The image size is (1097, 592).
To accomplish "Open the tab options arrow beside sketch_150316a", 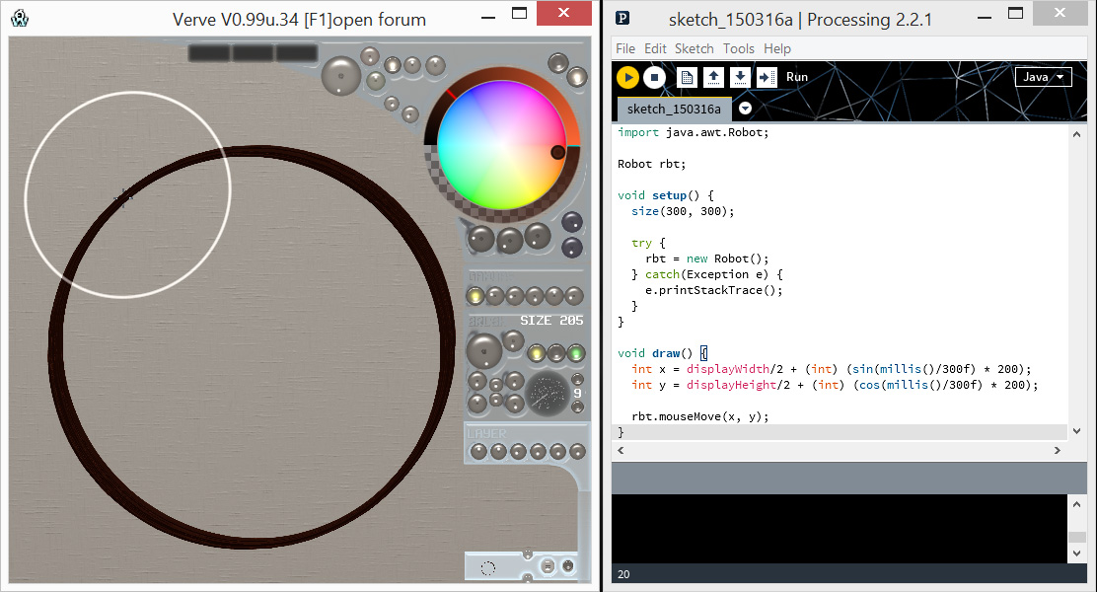I will point(745,108).
